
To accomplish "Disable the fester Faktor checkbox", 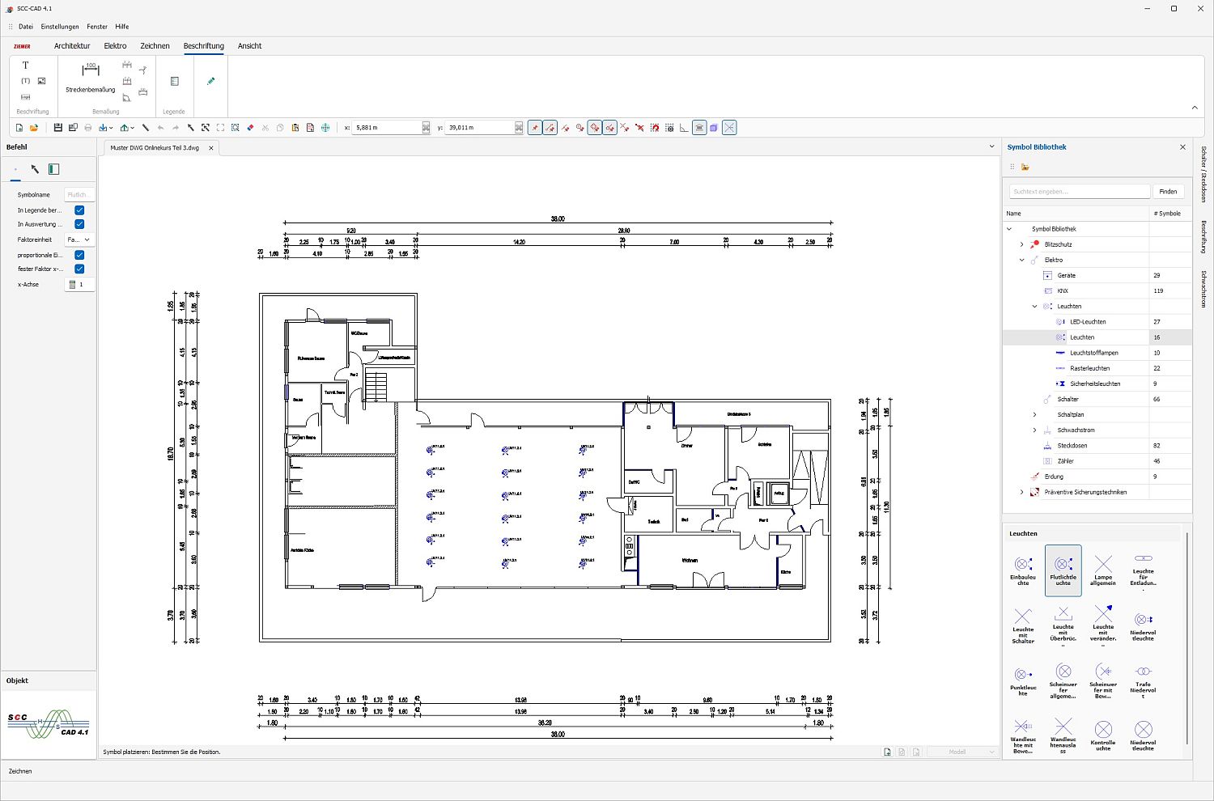I will coord(79,269).
